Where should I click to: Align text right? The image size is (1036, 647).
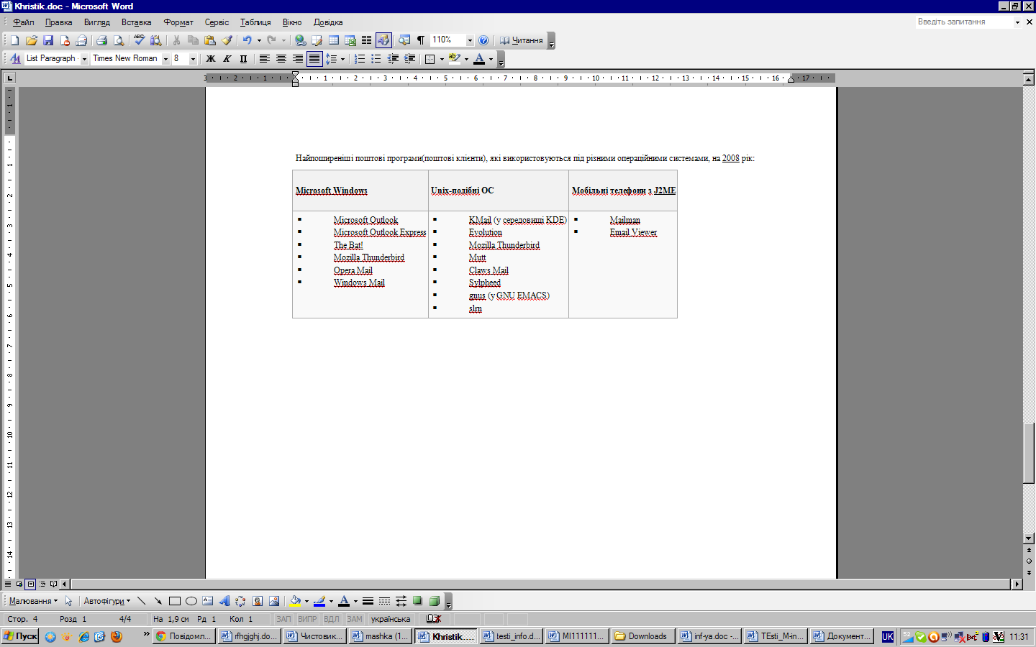click(x=297, y=59)
